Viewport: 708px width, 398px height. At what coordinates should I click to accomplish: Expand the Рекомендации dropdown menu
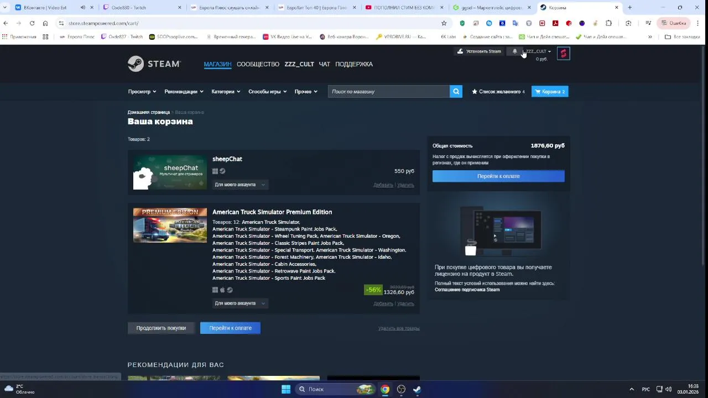184,92
